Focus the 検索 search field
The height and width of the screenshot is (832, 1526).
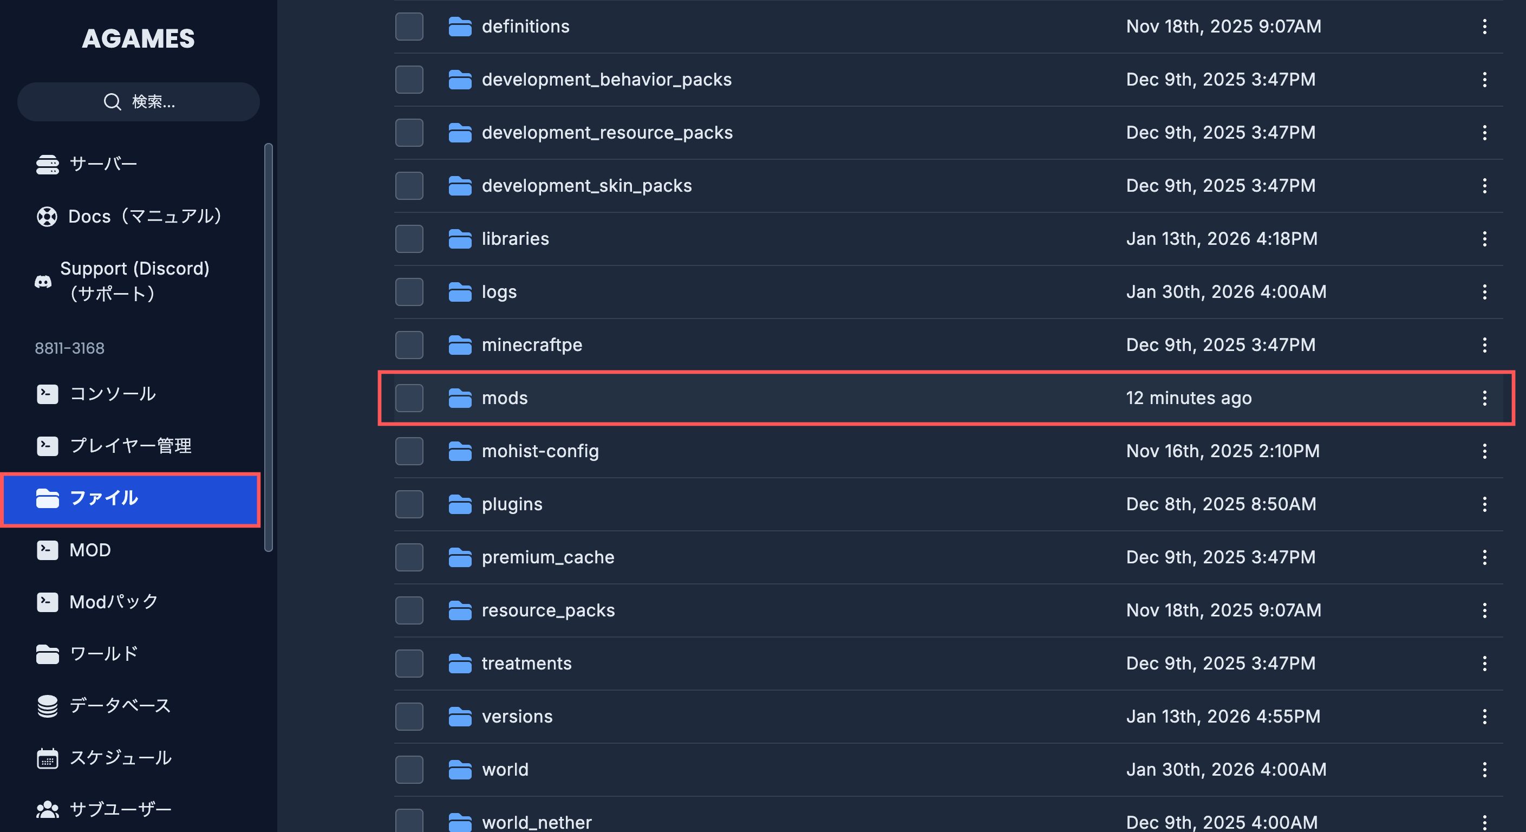tap(139, 102)
